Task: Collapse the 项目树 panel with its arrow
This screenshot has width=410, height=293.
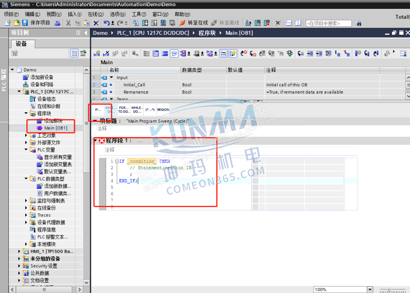Action: pos(86,33)
